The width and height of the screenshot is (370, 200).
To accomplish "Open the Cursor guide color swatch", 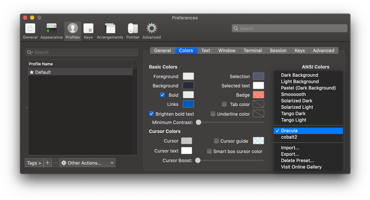I will pos(258,141).
